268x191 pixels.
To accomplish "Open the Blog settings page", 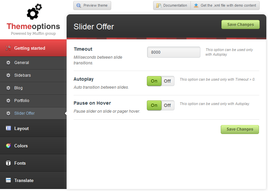I will point(19,88).
